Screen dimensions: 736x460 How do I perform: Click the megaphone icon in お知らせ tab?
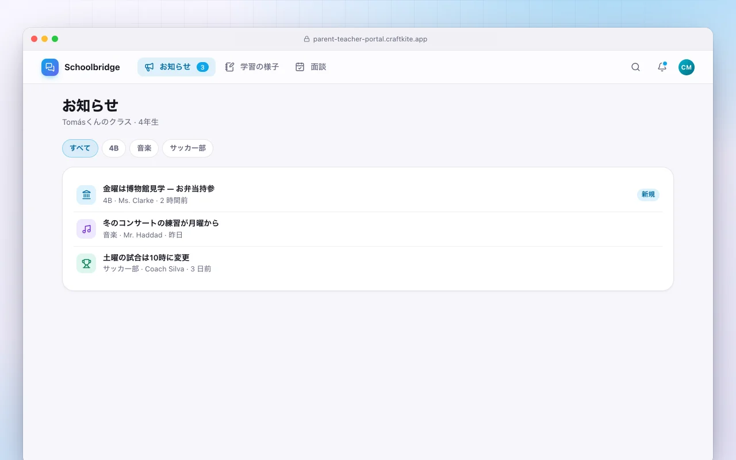(149, 67)
